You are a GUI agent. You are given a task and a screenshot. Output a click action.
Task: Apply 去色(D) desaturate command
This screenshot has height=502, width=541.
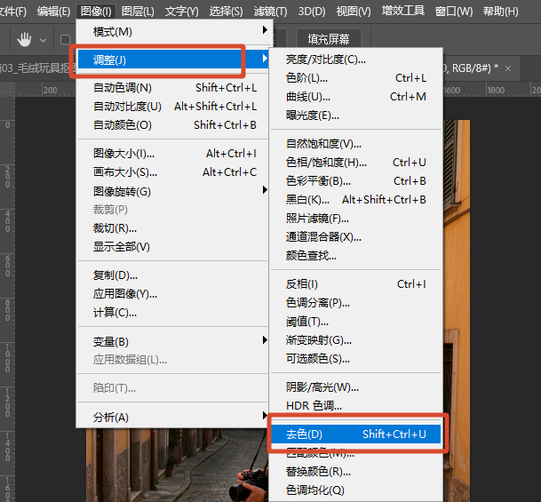[x=355, y=434]
